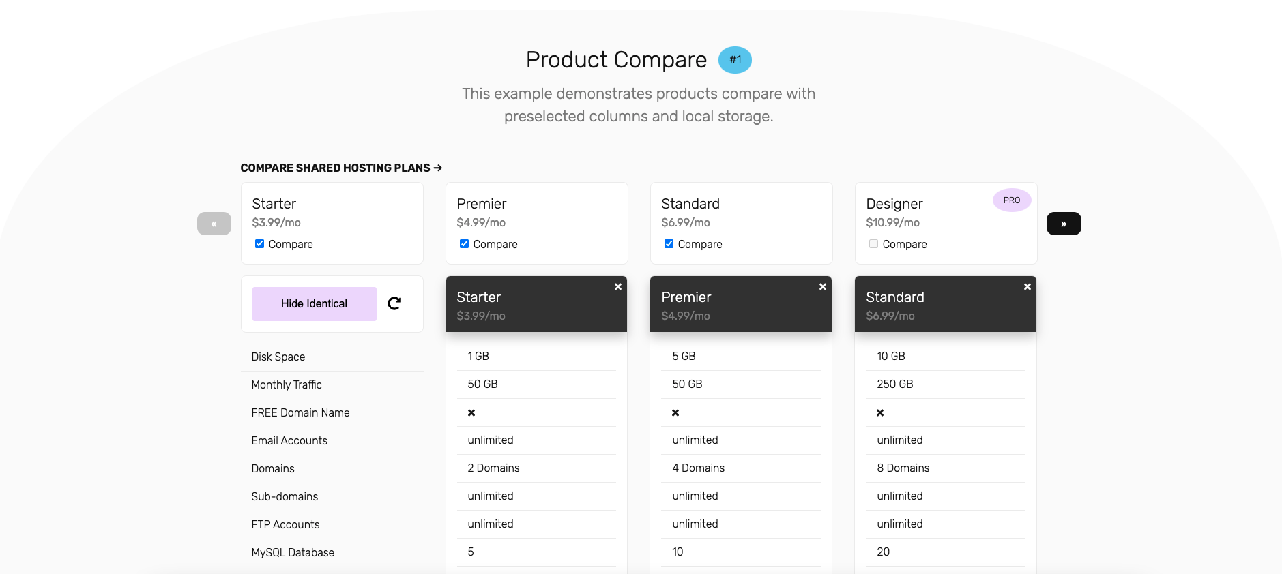Click the MySQL Database row label
The image size is (1282, 574).
[293, 553]
